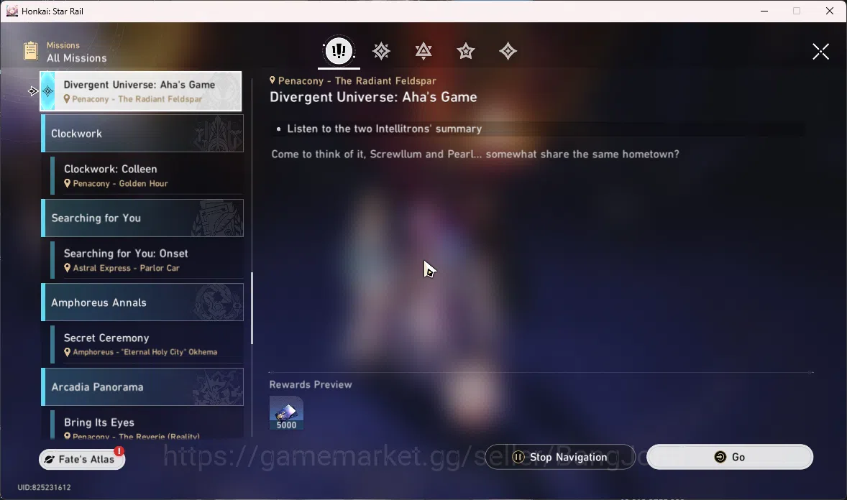The height and width of the screenshot is (500, 847).
Task: Click location pin next to Penacony header
Action: tap(273, 80)
